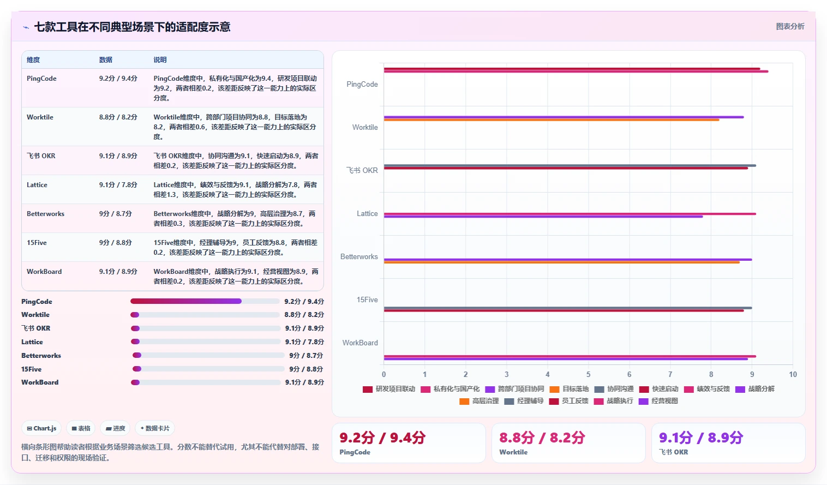This screenshot has height=485, width=827.
Task: Click the 说明 table column header
Action: [x=160, y=60]
